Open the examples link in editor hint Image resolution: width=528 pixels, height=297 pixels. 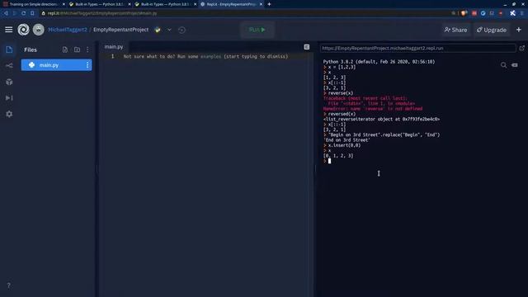coord(211,57)
